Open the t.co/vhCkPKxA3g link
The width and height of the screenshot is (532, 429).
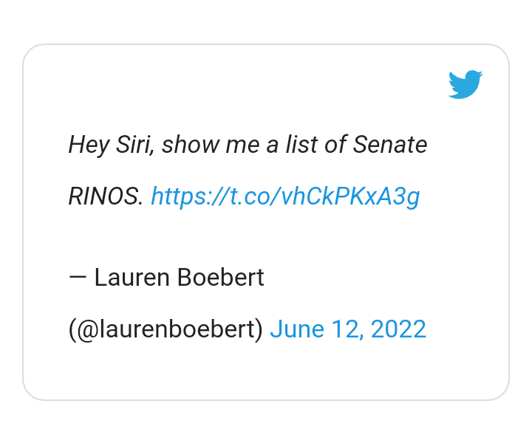[x=285, y=196]
